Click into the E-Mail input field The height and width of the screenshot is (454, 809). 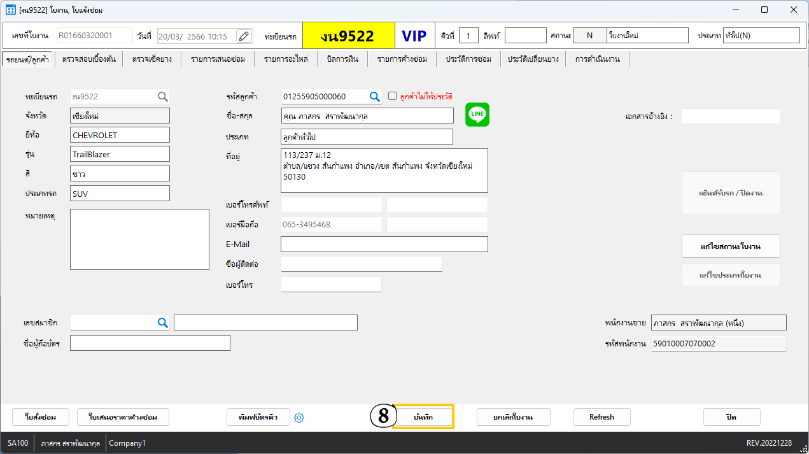(384, 245)
